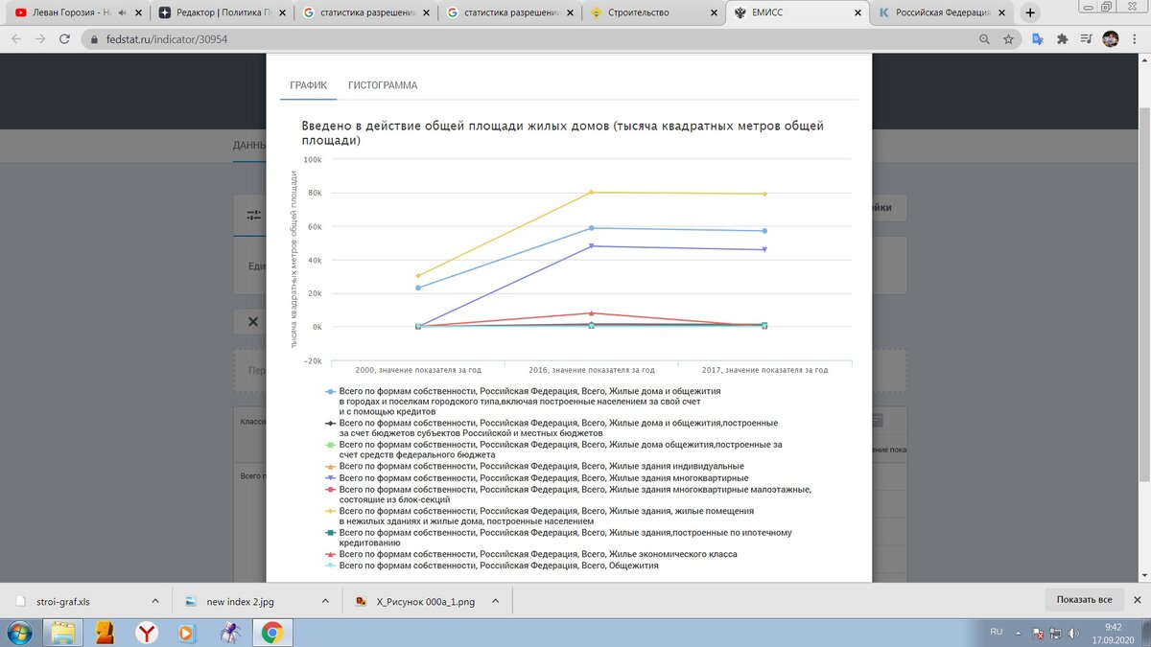Click the RU language indicator in the tray
This screenshot has width=1151, height=647.
(996, 633)
